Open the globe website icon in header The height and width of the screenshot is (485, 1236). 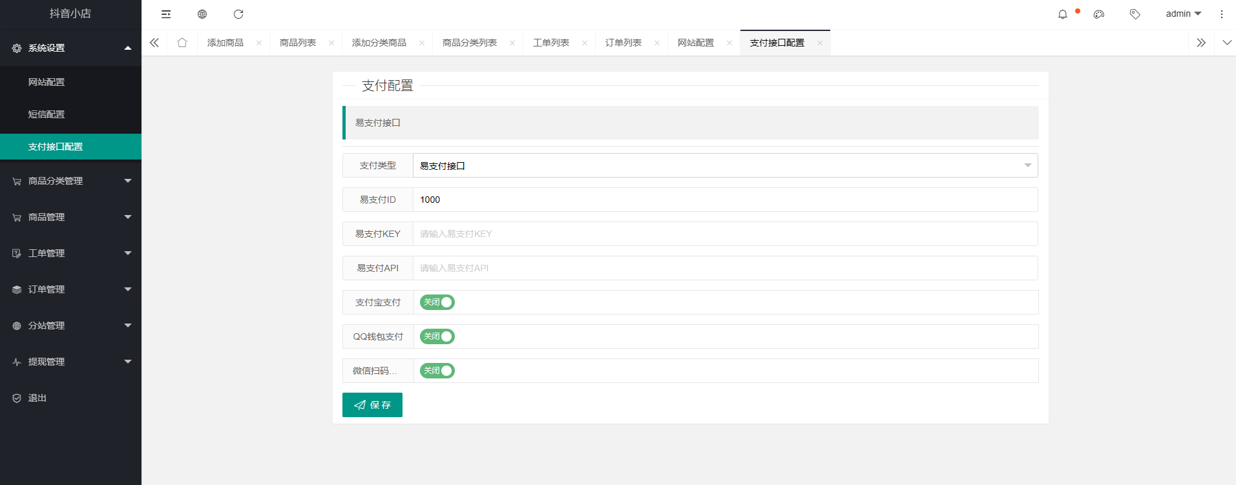click(x=202, y=14)
